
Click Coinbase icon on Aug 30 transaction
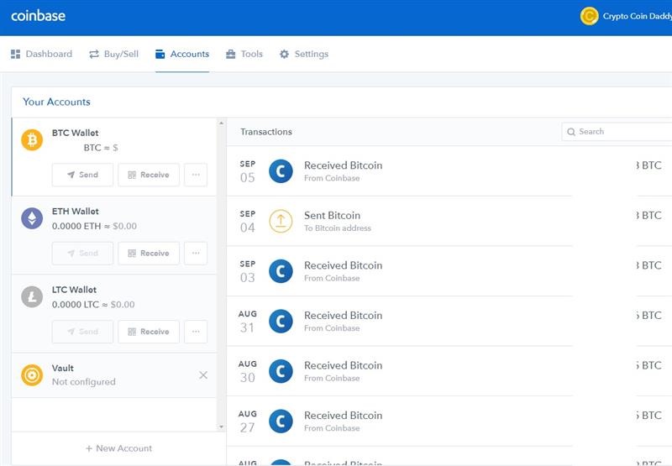tap(281, 371)
